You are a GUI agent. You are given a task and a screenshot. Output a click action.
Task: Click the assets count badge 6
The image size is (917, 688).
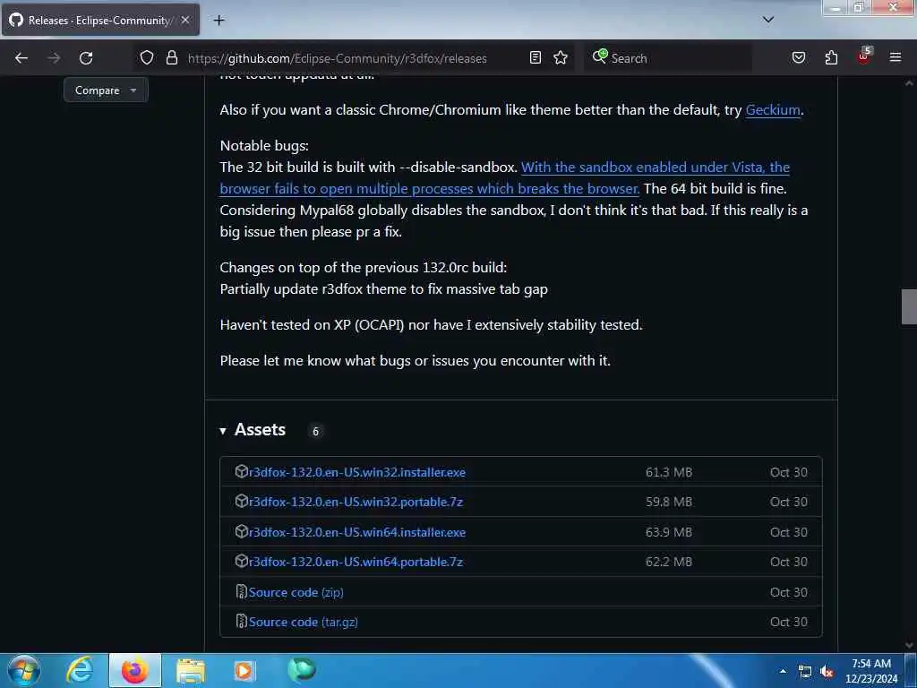click(x=316, y=431)
